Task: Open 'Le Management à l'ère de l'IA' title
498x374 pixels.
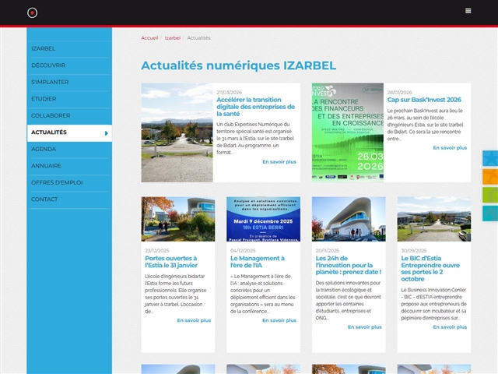Action: 258,262
